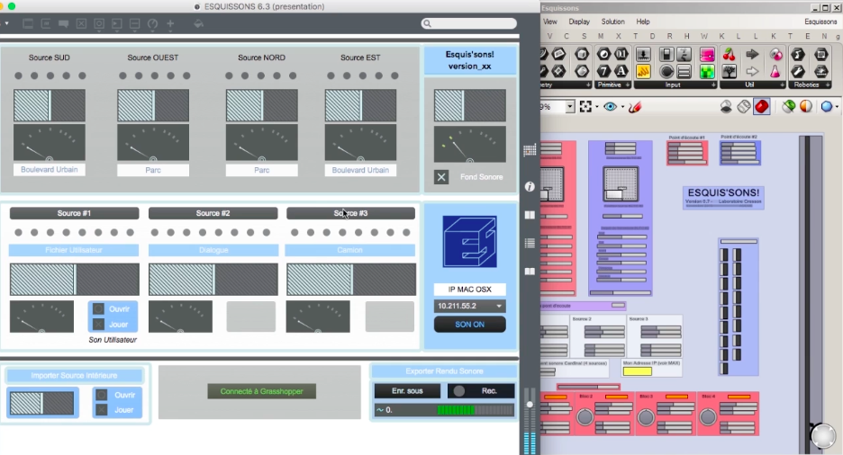Select the round control knob icon in Input
The width and height of the screenshot is (843, 455).
tap(666, 71)
